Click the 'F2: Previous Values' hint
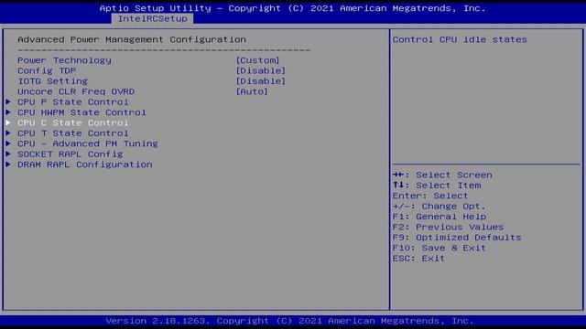The width and height of the screenshot is (586, 329). 448,228
